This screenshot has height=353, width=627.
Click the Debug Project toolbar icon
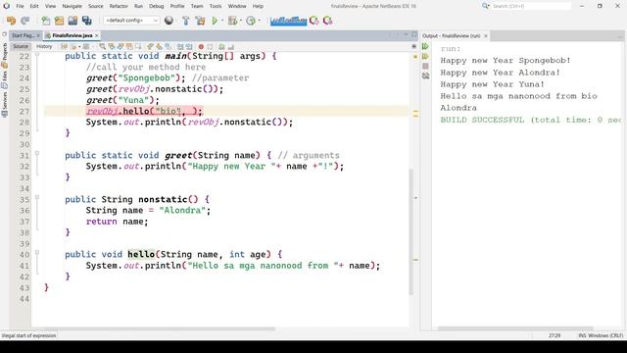[232, 21]
